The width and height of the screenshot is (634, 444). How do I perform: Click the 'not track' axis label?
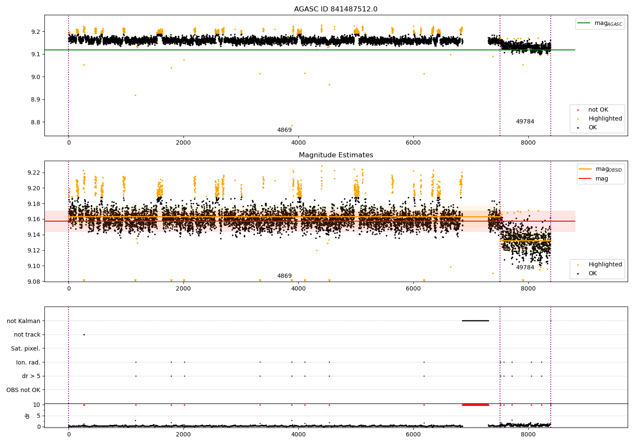27,335
